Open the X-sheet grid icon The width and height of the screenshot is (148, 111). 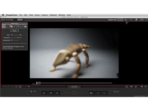coord(131,87)
